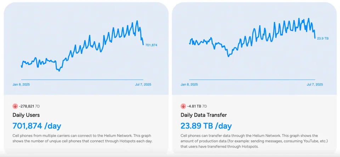
Task: Click the Daily Data Transfer heading
Action: [x=204, y=115]
